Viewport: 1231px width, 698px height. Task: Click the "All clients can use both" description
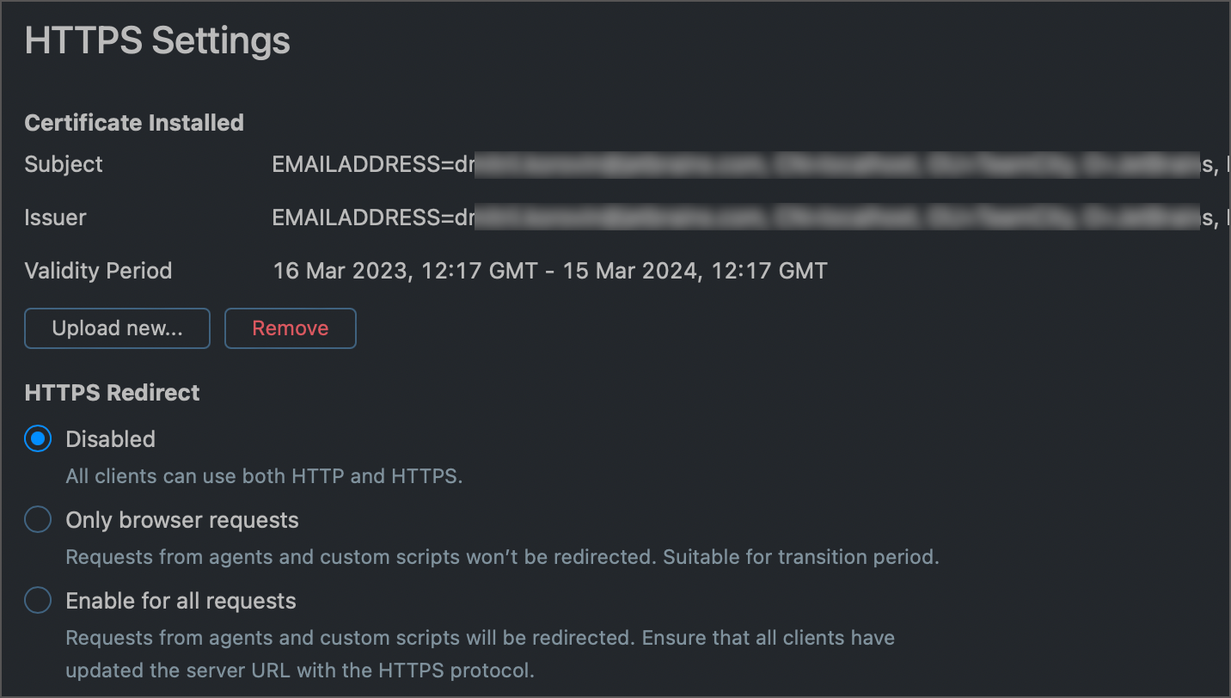pos(264,475)
